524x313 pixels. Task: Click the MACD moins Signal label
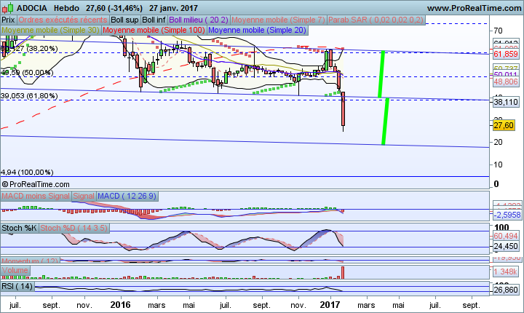pos(36,196)
